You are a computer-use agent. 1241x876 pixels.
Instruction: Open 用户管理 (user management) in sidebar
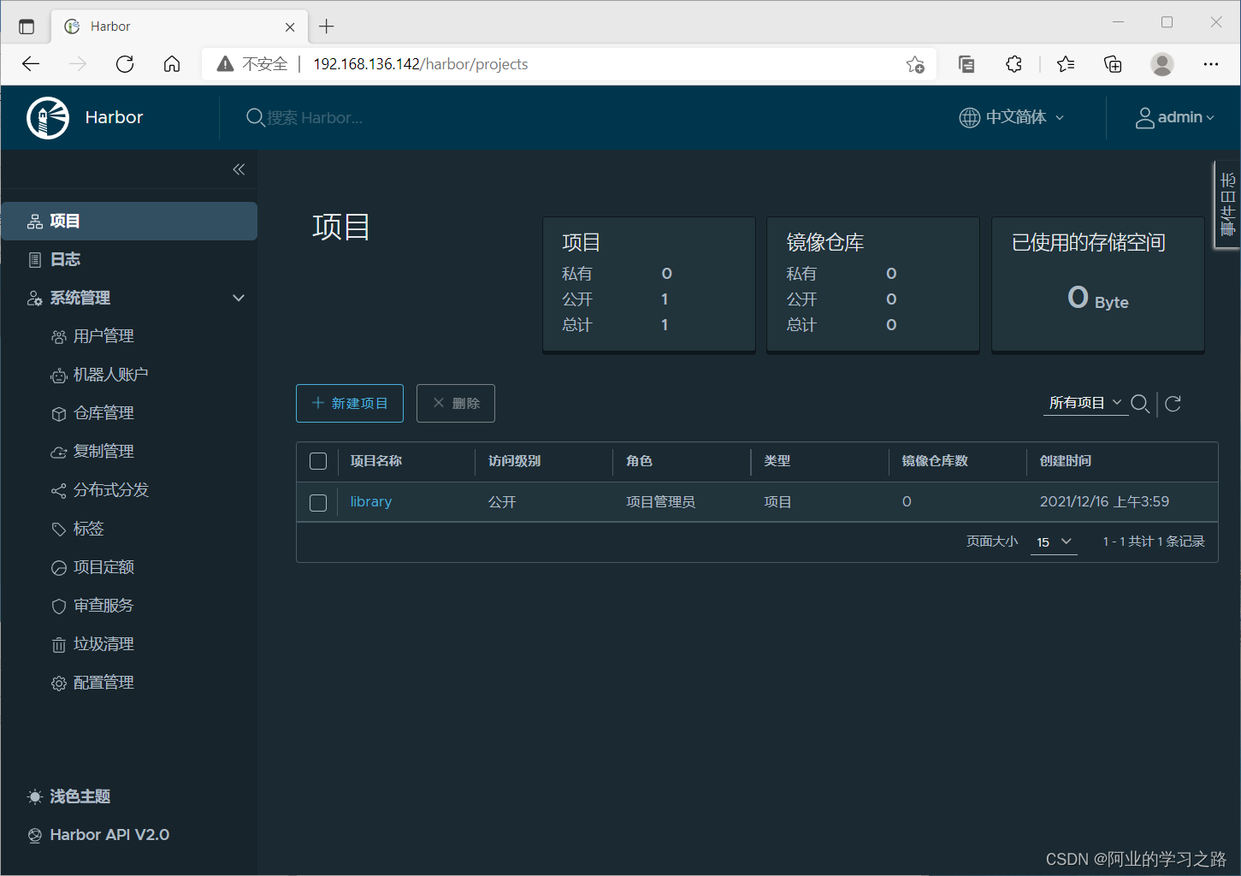(x=103, y=335)
